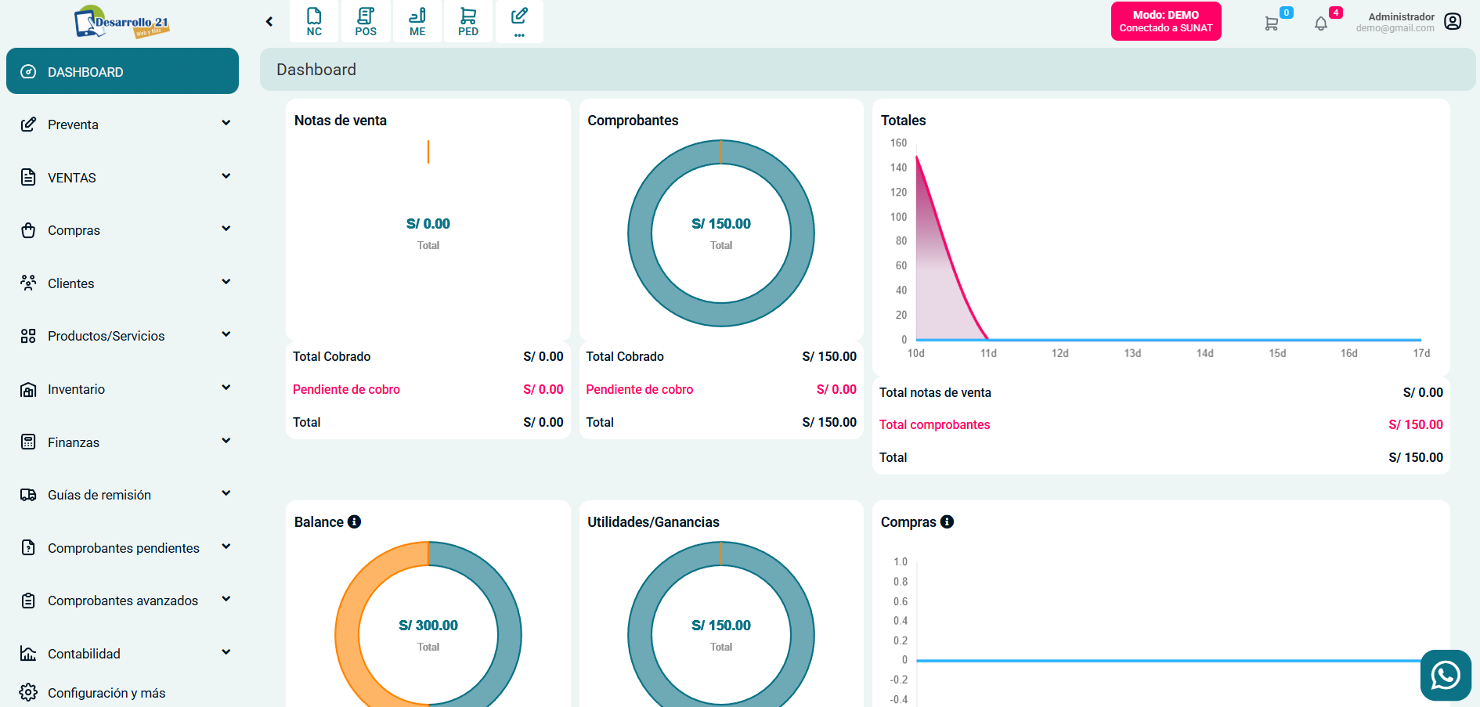
Task: Select the DASHBOARD menu item
Action: (122, 71)
